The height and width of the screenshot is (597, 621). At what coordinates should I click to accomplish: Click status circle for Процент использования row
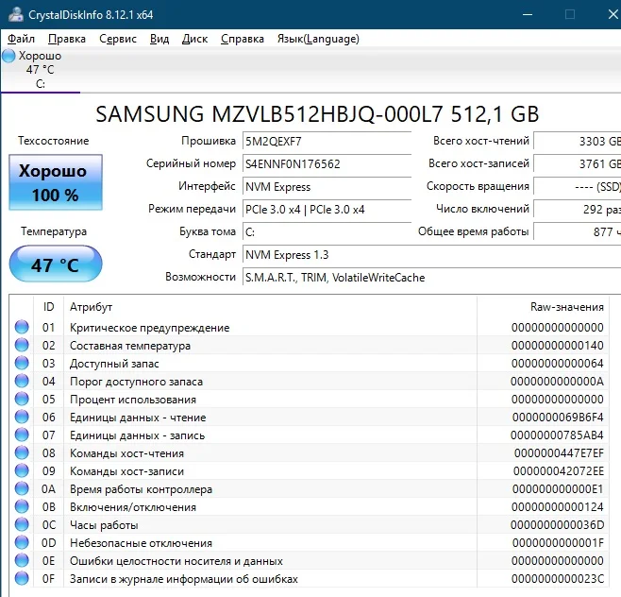(x=22, y=399)
